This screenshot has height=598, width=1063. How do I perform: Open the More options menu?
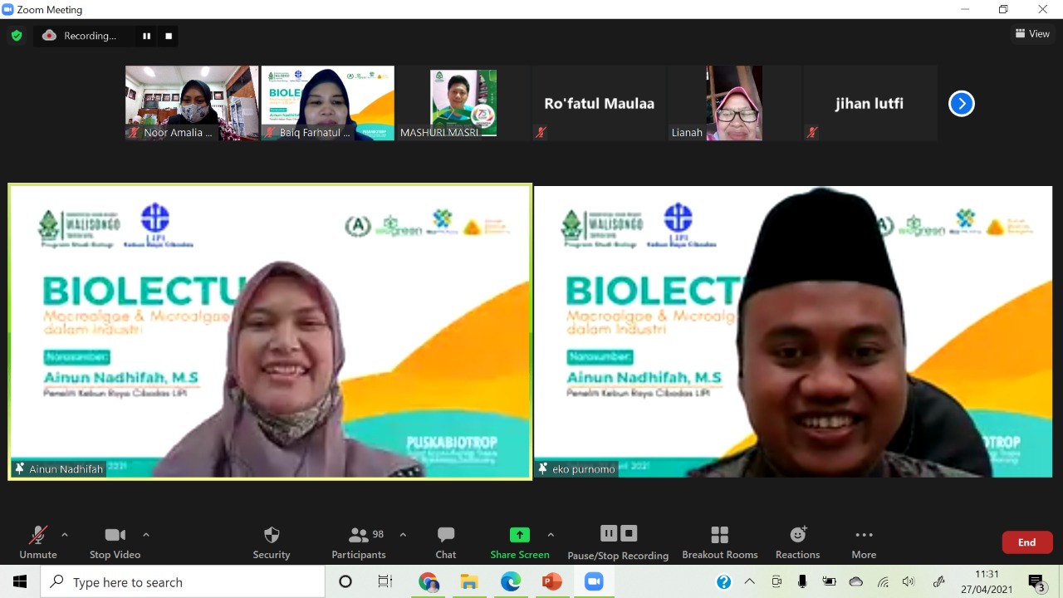864,542
